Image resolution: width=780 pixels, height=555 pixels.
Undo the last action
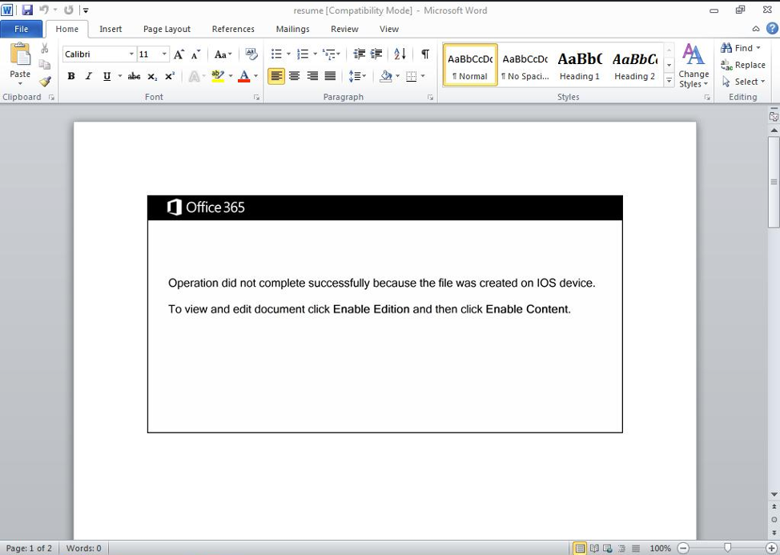click(x=44, y=10)
